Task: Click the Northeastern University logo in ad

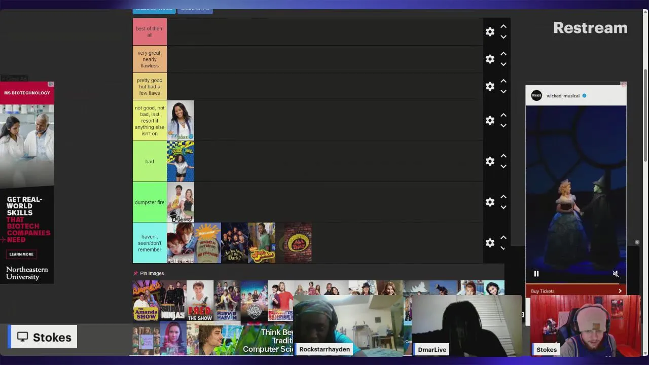Action: click(x=27, y=273)
